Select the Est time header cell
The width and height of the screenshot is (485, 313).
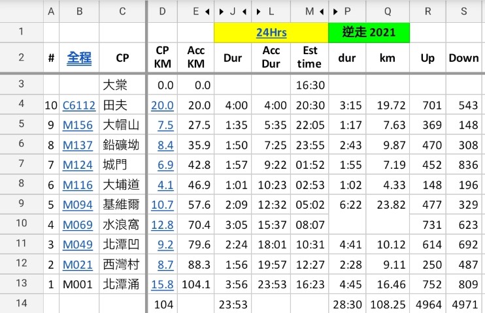[309, 57]
